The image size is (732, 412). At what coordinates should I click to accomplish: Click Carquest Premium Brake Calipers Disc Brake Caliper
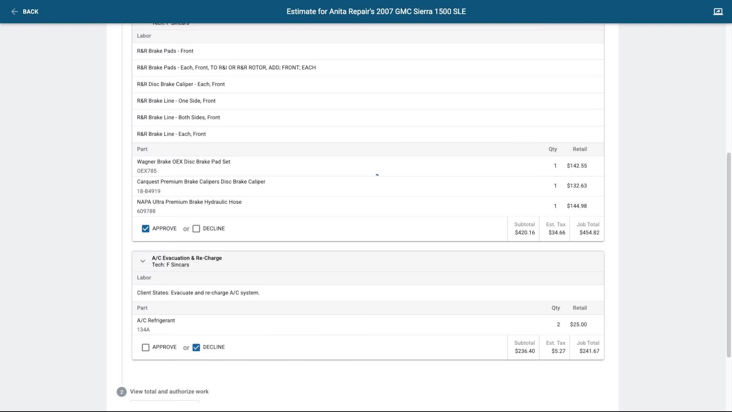coord(201,182)
